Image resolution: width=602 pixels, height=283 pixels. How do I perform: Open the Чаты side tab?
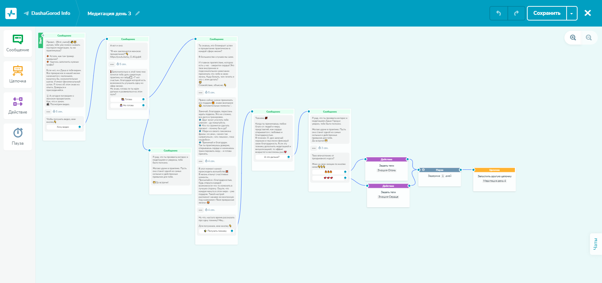(x=596, y=244)
